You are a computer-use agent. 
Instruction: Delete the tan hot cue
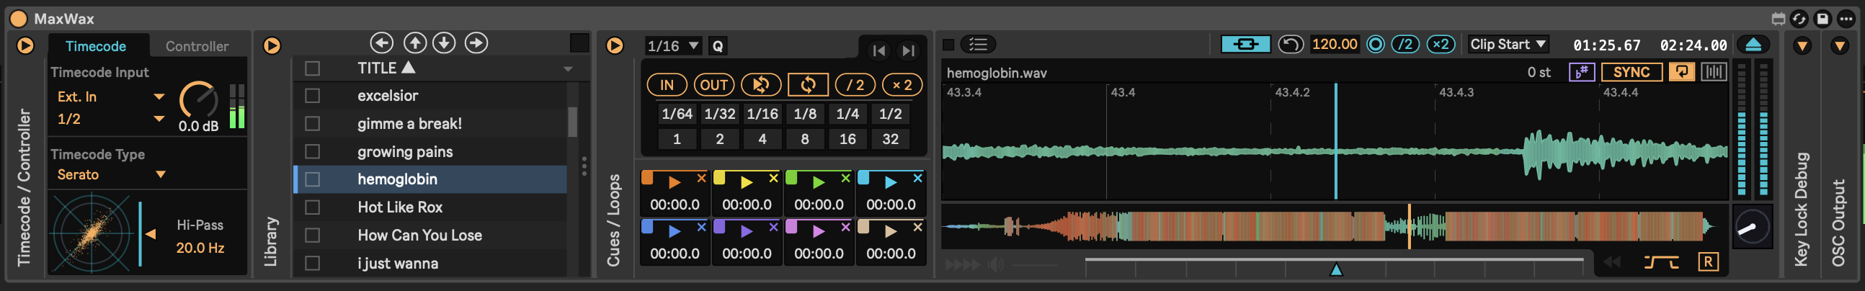917,227
